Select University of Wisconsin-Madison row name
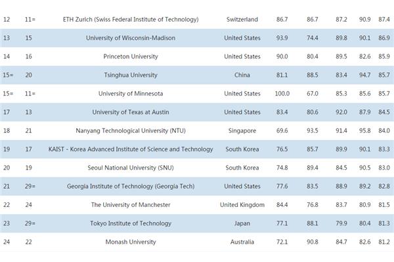394x262 pixels. [131, 38]
